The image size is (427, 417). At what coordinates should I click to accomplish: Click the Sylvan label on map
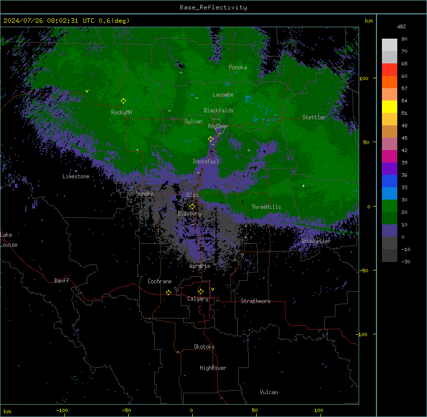193,121
